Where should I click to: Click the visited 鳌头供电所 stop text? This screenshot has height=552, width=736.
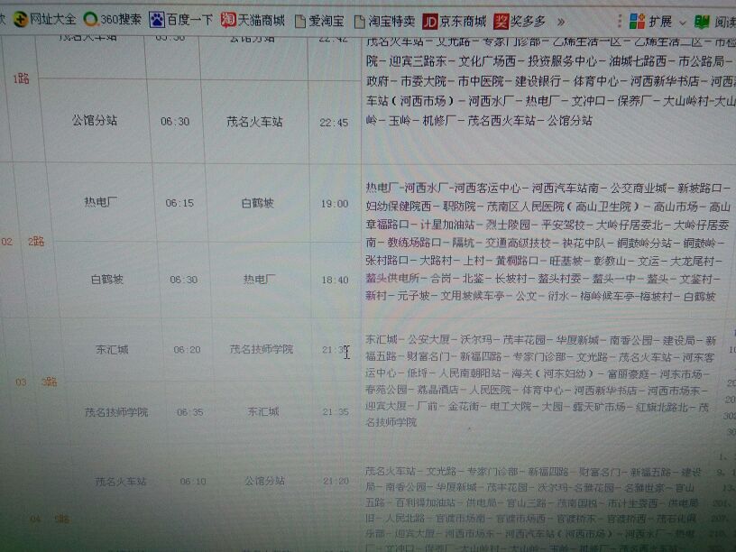click(393, 279)
